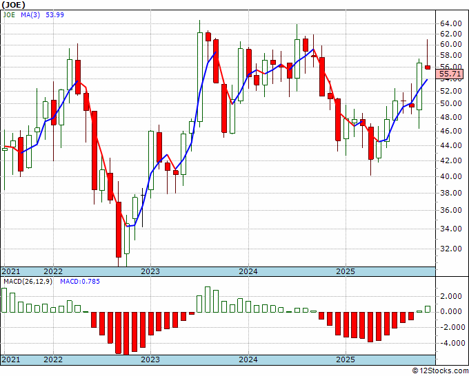The image size is (469, 376).
Task: Select the MACD:0.785 value text
Action: point(80,282)
